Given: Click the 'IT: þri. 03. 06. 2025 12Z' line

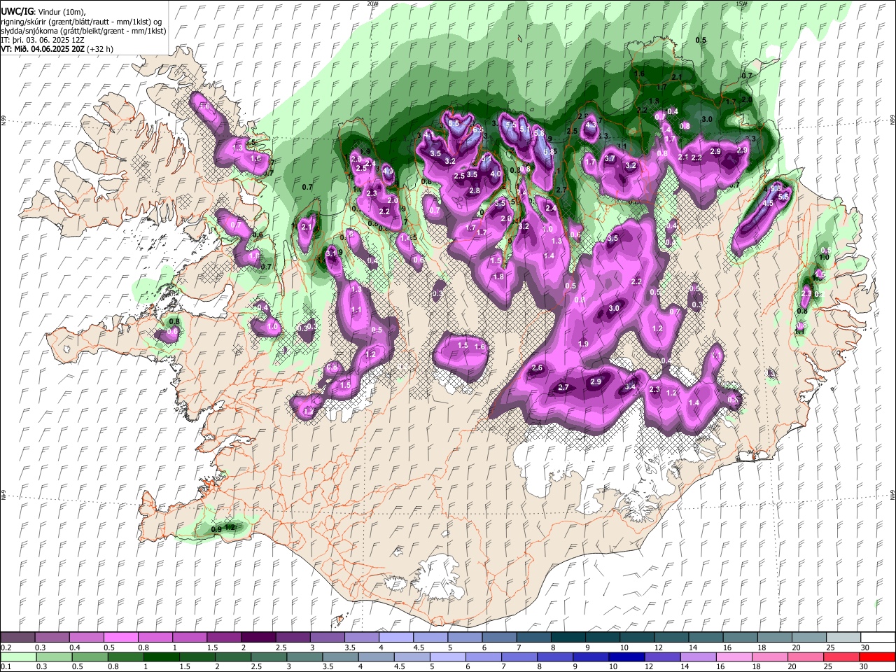Looking at the screenshot, I should [43, 40].
